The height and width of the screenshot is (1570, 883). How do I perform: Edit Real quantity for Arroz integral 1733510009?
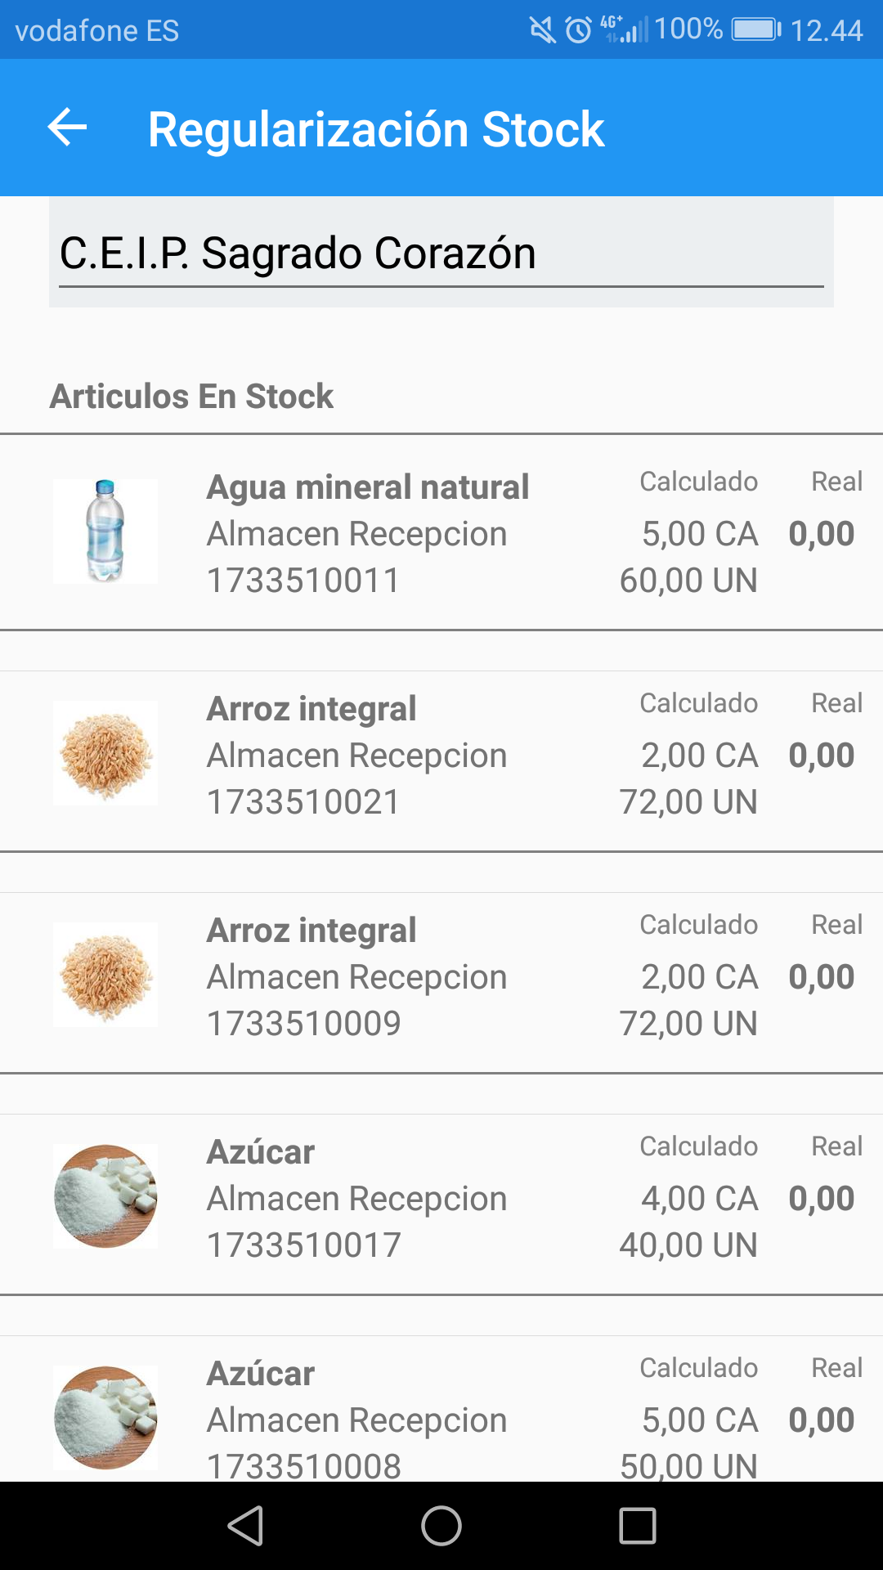pos(821,977)
